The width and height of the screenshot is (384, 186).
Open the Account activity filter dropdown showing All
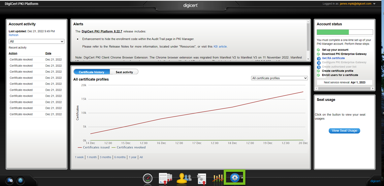coord(37,41)
